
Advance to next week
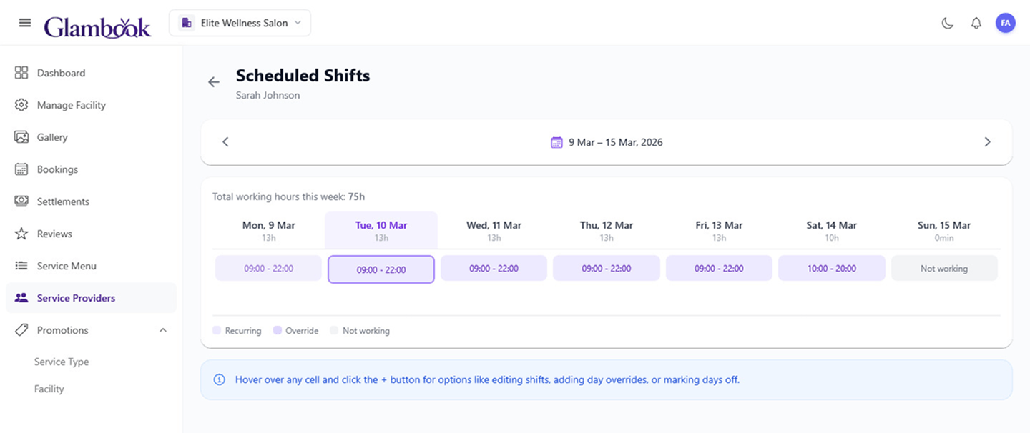(987, 142)
